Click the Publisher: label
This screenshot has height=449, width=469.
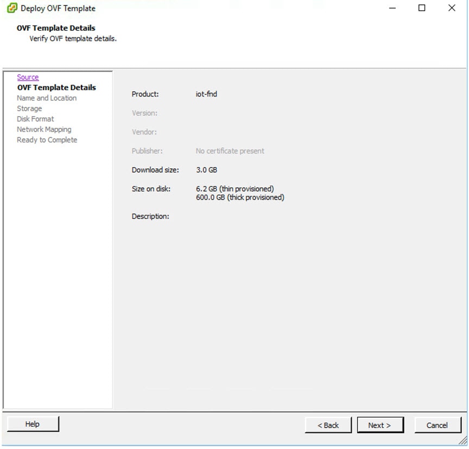point(147,151)
